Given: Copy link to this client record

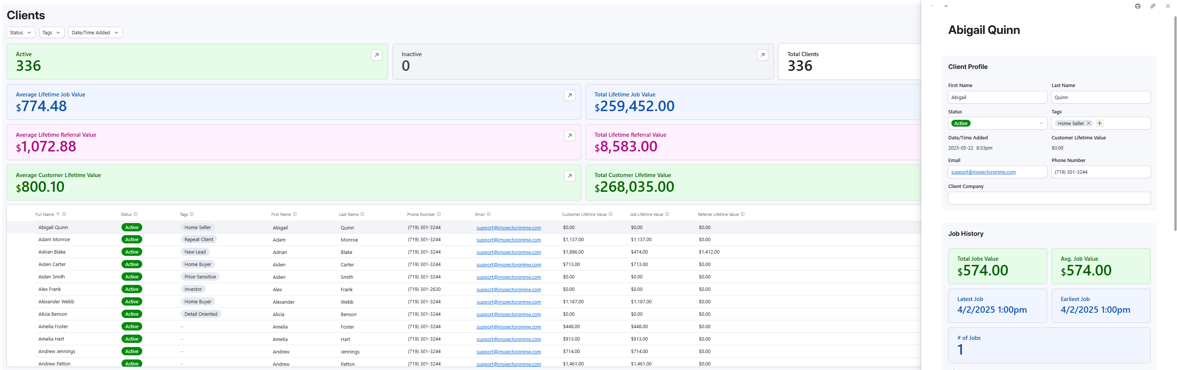Looking at the screenshot, I should click(x=1152, y=6).
